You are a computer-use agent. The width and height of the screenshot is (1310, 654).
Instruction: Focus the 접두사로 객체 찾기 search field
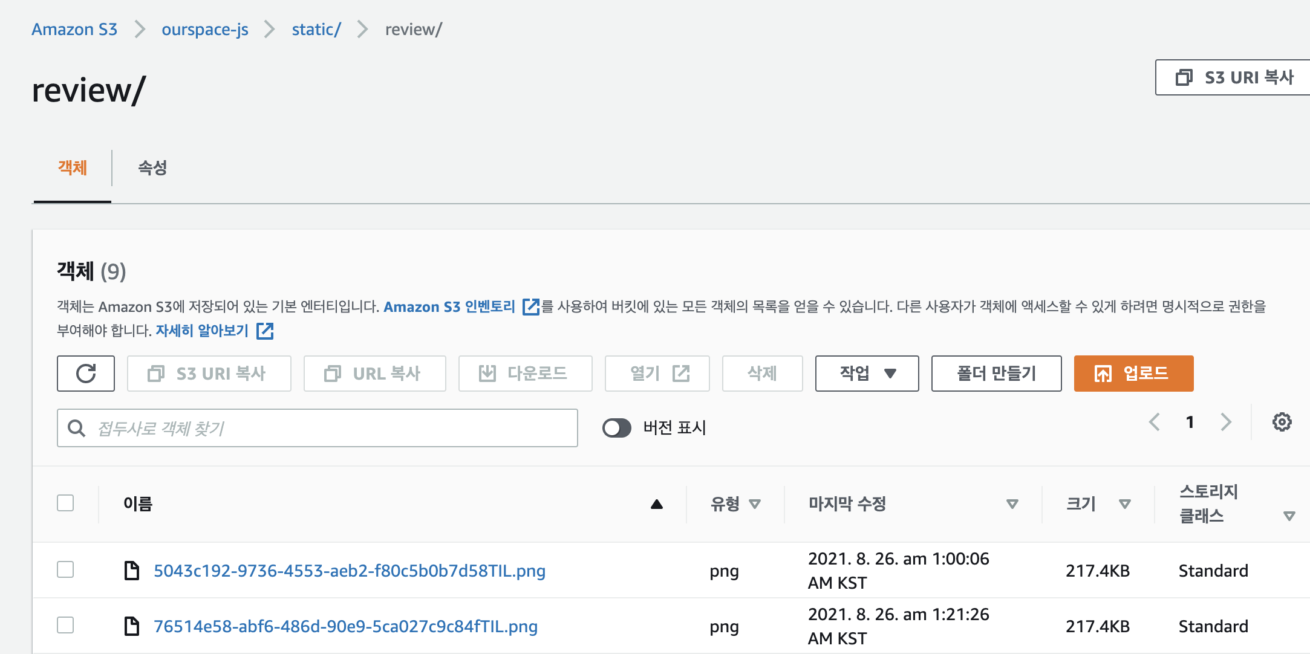pos(318,428)
